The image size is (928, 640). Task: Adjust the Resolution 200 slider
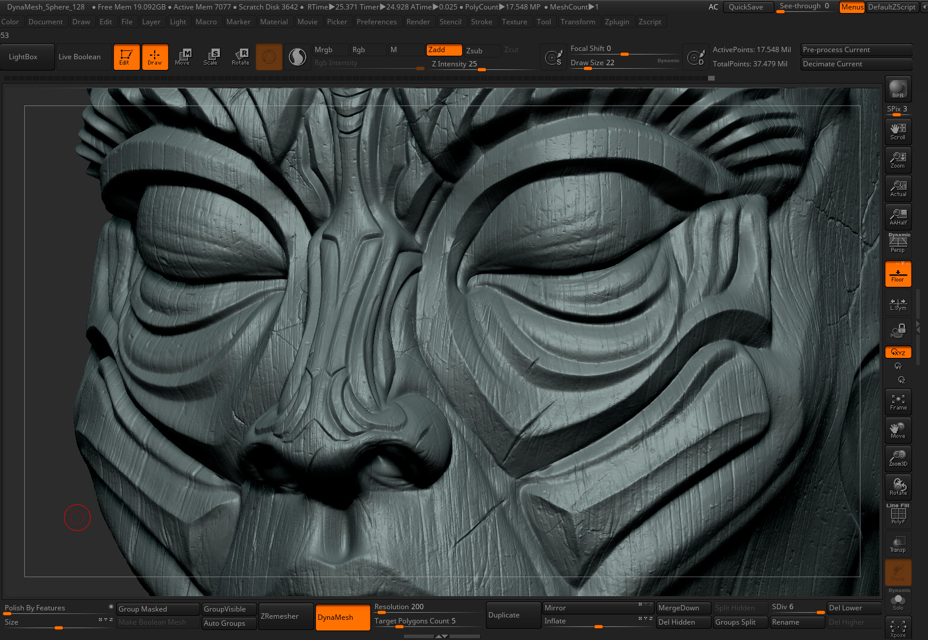click(428, 607)
